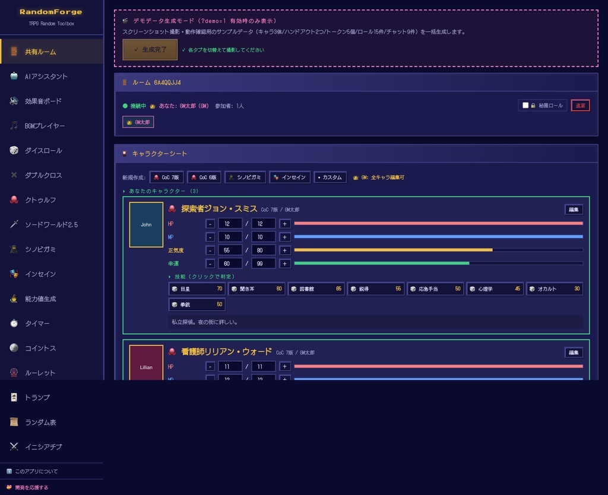Click the ninja icon beside シノビガミ
608x495 pixels.
[x=14, y=249]
